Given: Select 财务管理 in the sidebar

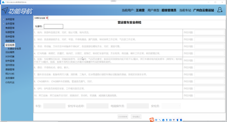Looking at the screenshot, I should [10, 61].
